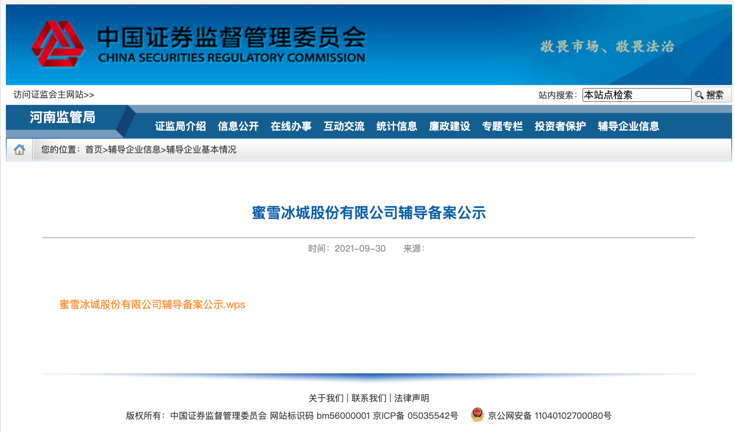Click 首页 in the breadcrumb
735x432 pixels.
94,149
